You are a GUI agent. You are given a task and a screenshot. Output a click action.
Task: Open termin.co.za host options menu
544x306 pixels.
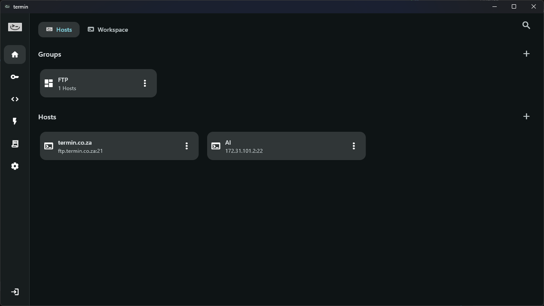coord(186,146)
